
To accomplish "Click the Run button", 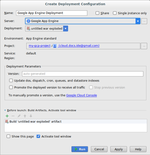I will click(80, 149).
